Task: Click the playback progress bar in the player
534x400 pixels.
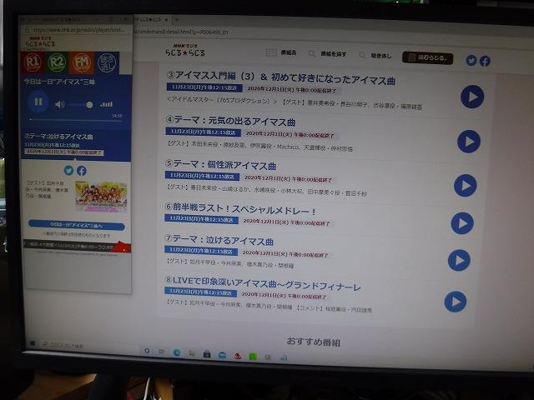Action: click(x=76, y=120)
